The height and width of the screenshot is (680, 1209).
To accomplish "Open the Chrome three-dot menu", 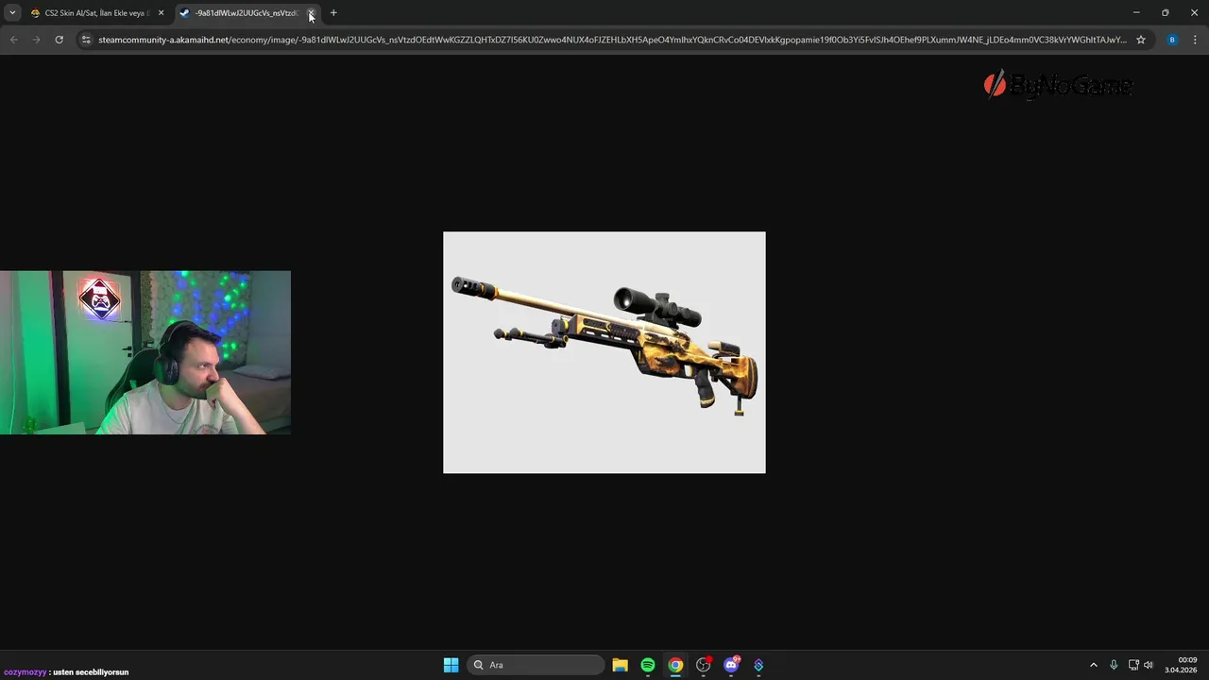I will (x=1195, y=40).
